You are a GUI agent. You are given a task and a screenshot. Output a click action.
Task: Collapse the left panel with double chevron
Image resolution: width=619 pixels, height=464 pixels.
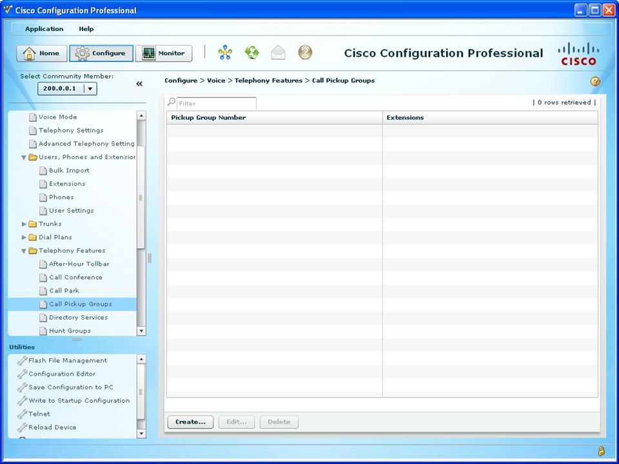click(x=139, y=84)
